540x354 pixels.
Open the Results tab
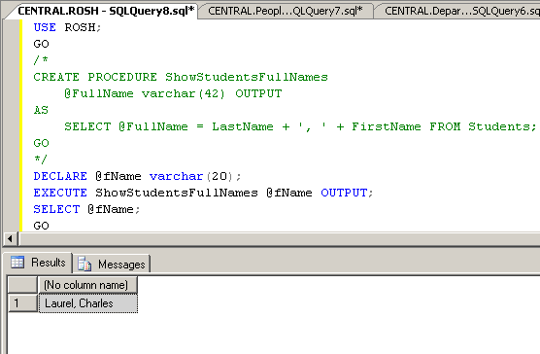click(38, 263)
